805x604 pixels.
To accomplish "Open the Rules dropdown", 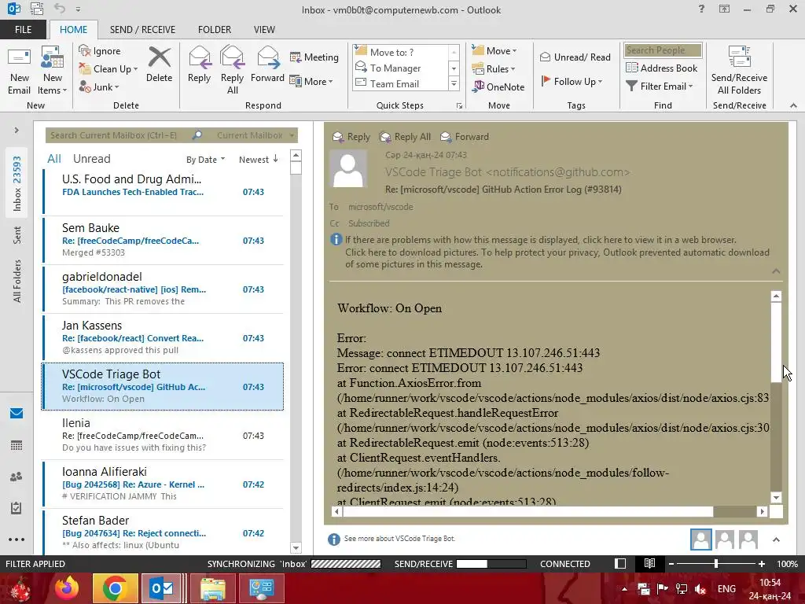I will click(493, 69).
